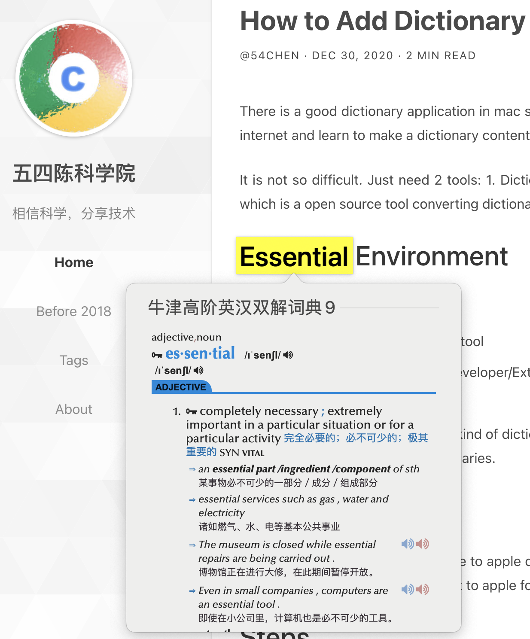This screenshot has width=530, height=639.
Task: Open the Home navigation link
Action: click(74, 262)
